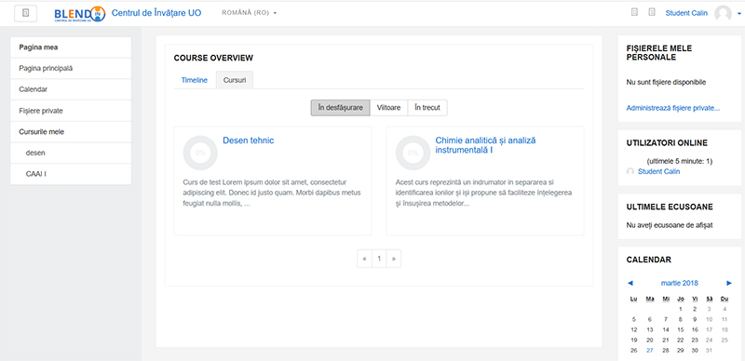Open the BLEND Centrul de Învățare logo
This screenshot has height=361, width=745.
click(x=80, y=13)
